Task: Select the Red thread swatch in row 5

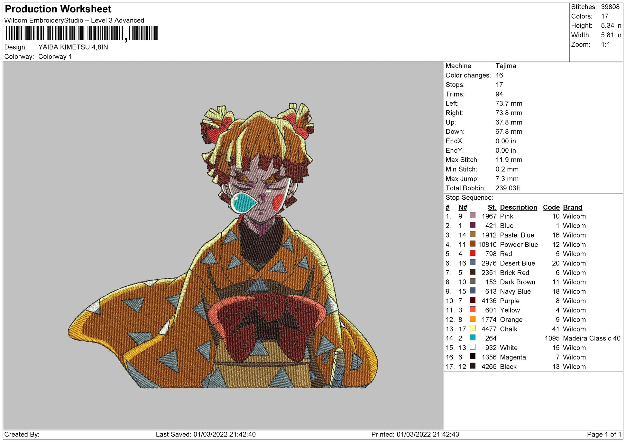Action: tap(472, 253)
